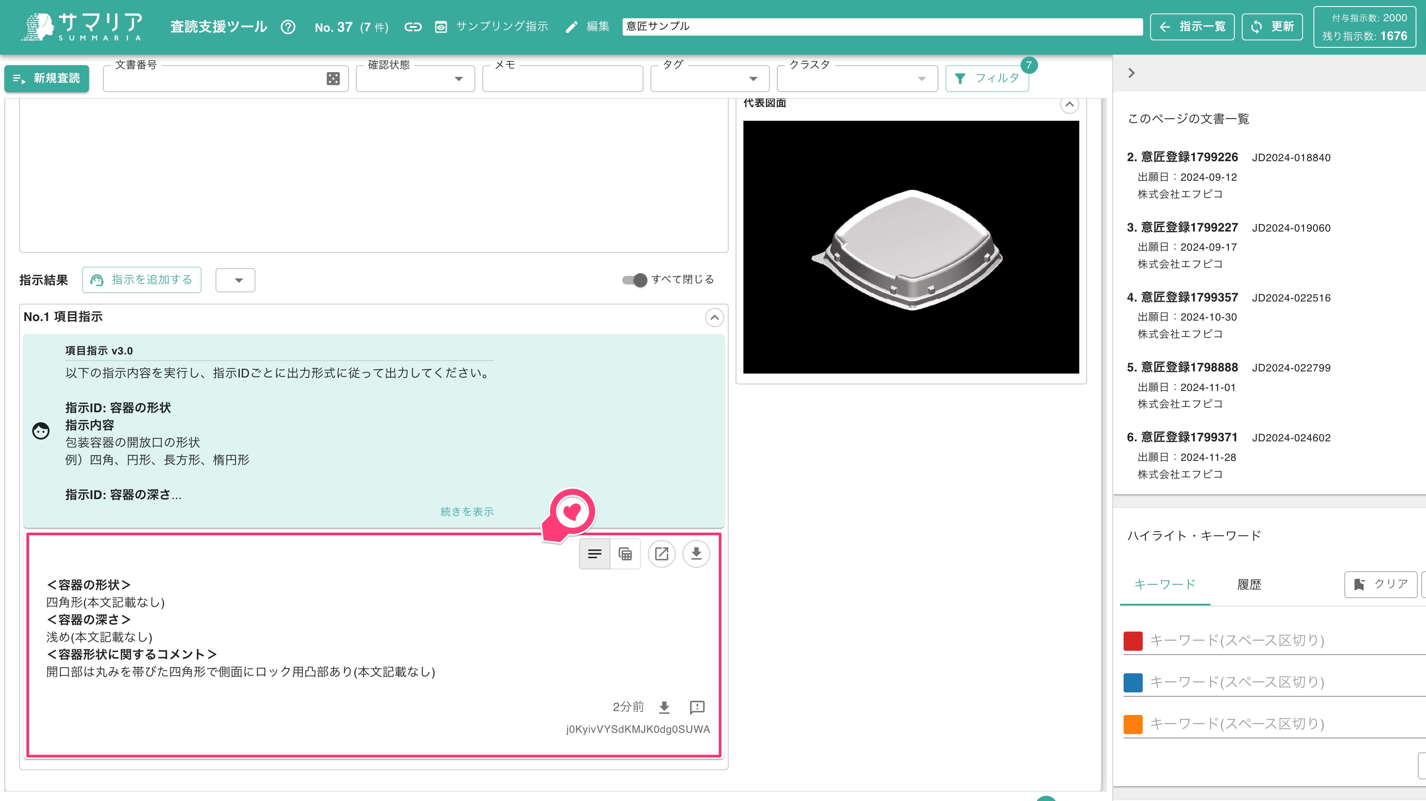Click the random dice icon in 文書番号
Image resolution: width=1426 pixels, height=801 pixels.
[333, 79]
